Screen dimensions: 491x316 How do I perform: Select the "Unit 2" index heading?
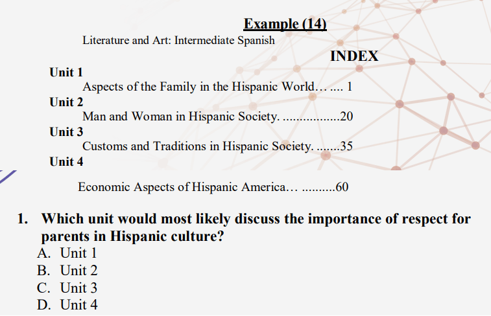[x=66, y=102]
